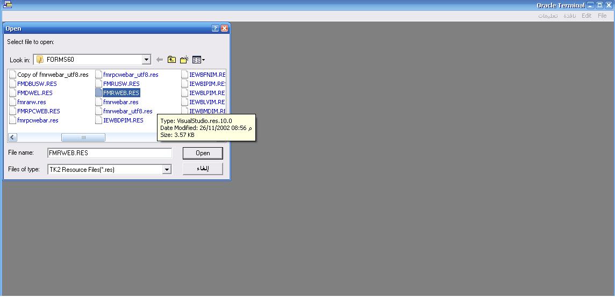The height and width of the screenshot is (297, 615).
Task: Click the File name input field
Action: (x=109, y=153)
